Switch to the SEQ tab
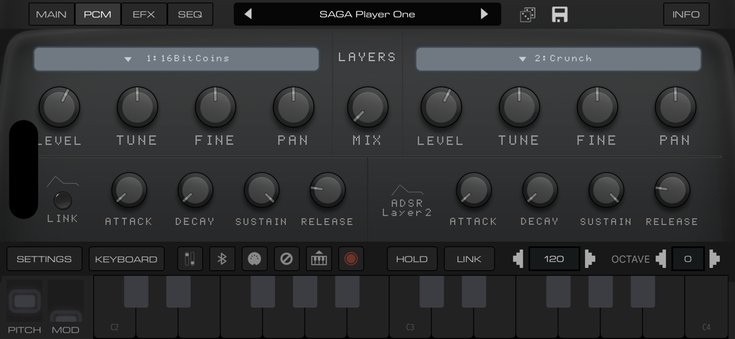Screen dimensions: 735x339 coord(189,14)
